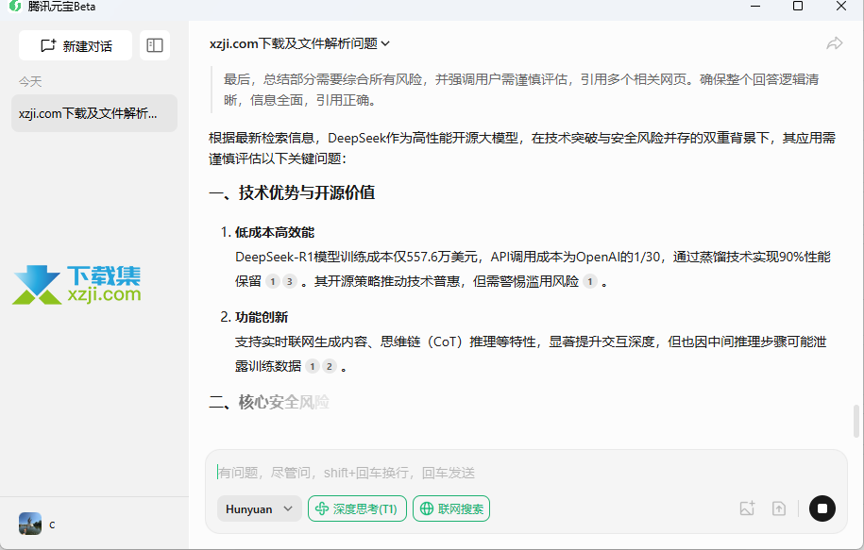Click the username c beside avatar

pyautogui.click(x=52, y=525)
